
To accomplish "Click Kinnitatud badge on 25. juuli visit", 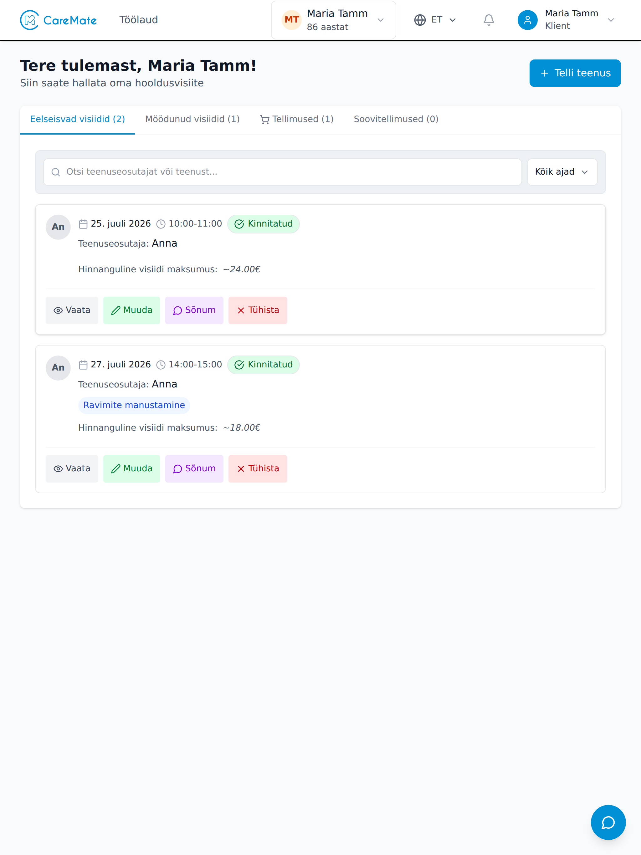I will pos(263,224).
